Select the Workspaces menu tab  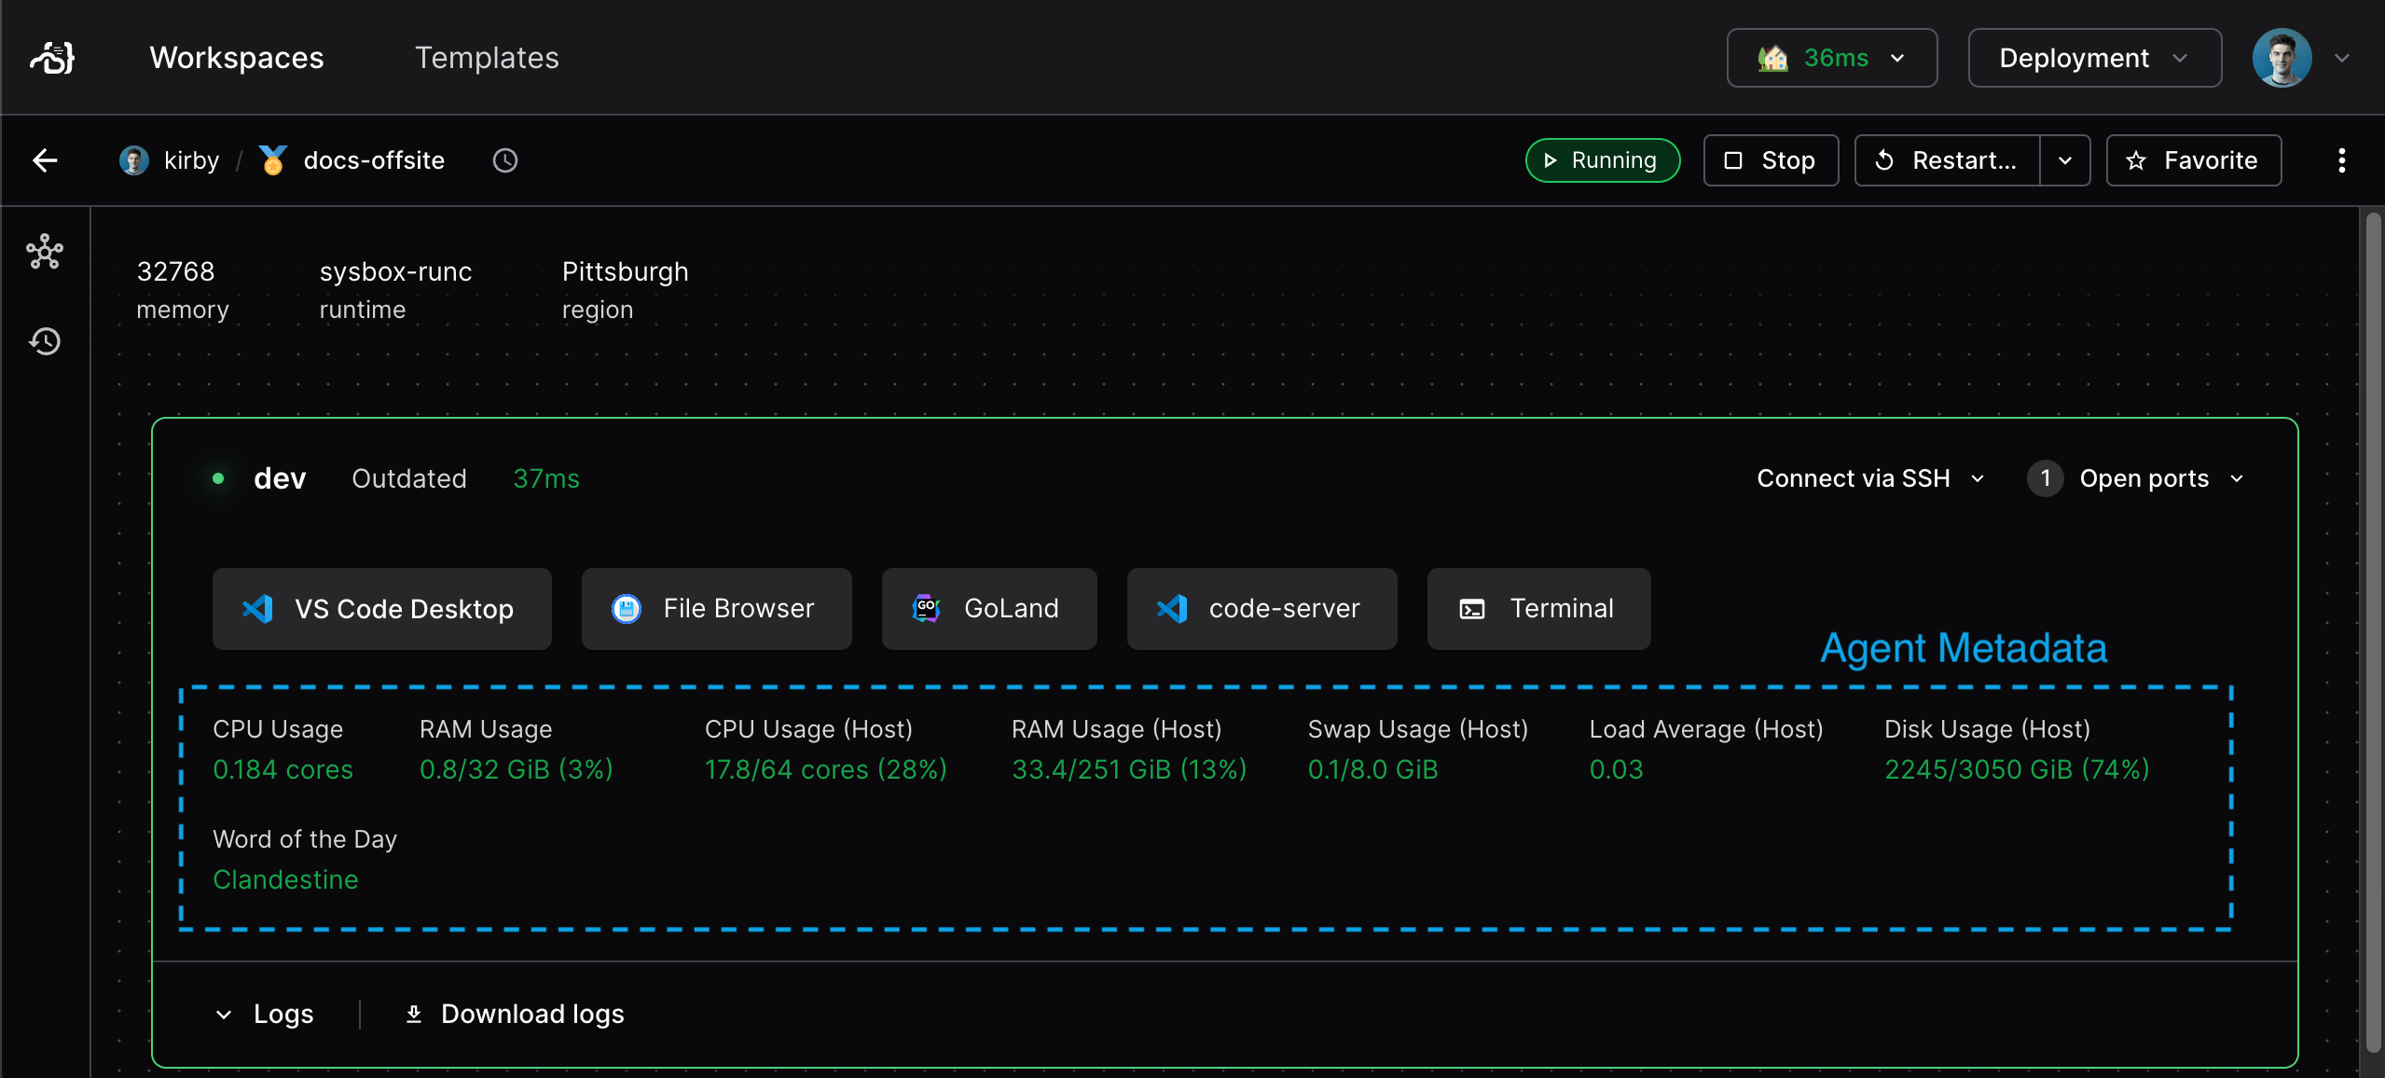point(236,58)
